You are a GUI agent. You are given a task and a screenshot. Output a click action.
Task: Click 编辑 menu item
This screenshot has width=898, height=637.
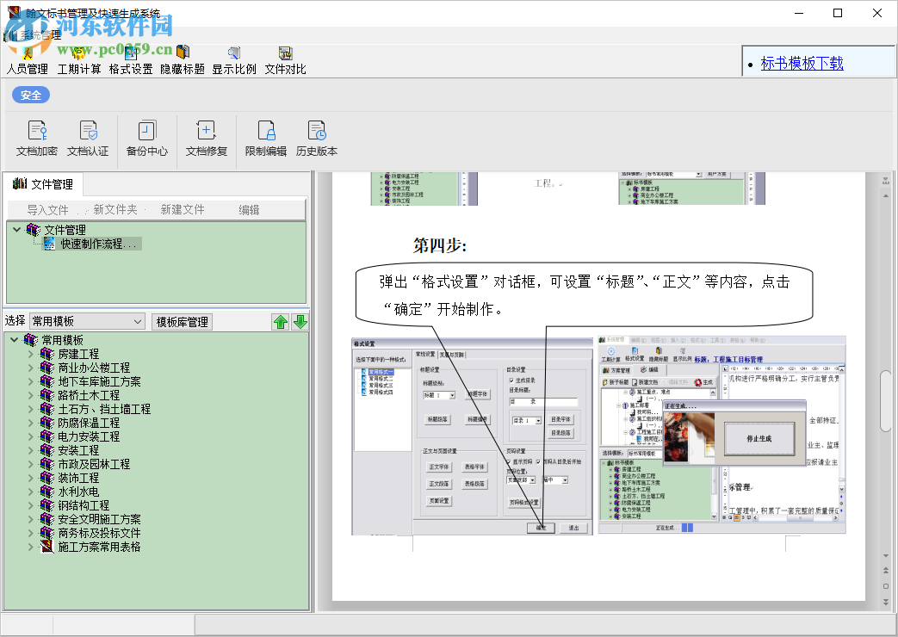pyautogui.click(x=249, y=210)
